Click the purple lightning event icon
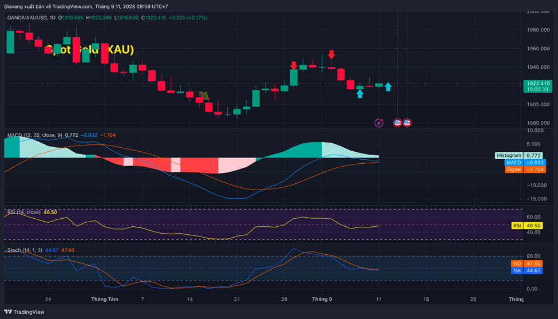Viewport: 558px width, 319px height. point(379,123)
